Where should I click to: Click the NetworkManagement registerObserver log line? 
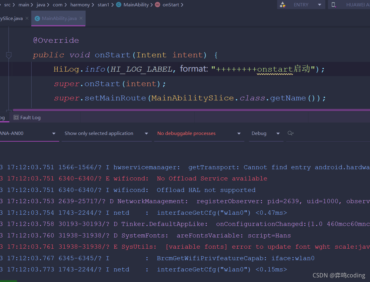pyautogui.click(x=185, y=201)
